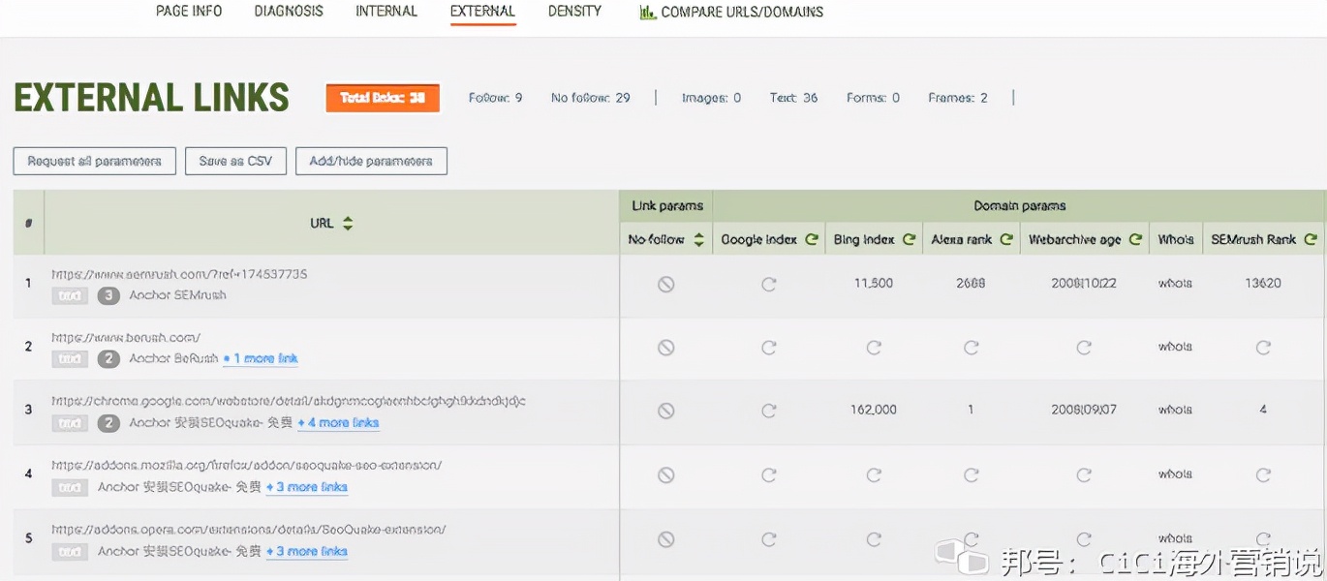Viewport: 1327px width, 581px height.
Task: Click the Request all parameters button
Action: tap(94, 161)
